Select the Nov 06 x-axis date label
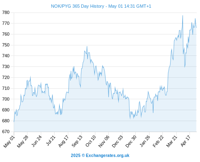This screenshot has height=162, width=200. point(104,141)
